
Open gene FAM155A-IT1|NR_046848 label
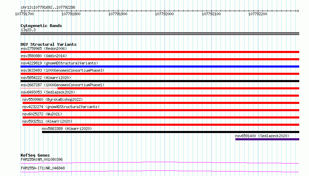(43, 168)
